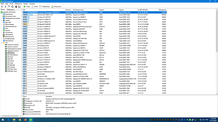This screenshot has width=218, height=122.
Task: Select the CPU SHA3 benchmark icon
Action: click(6, 61)
